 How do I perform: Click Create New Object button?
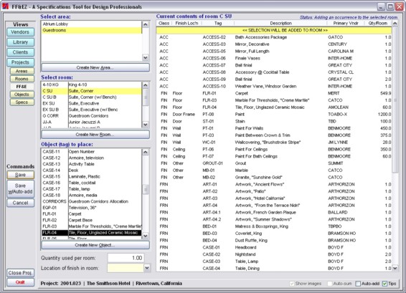(95, 245)
